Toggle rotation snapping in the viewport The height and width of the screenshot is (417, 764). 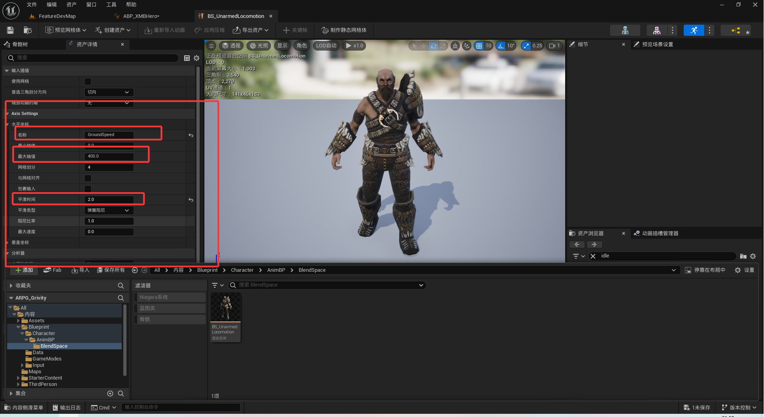click(x=501, y=46)
